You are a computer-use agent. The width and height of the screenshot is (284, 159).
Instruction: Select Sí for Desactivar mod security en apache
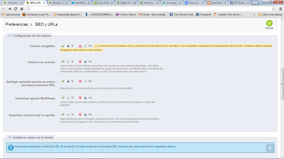[x=68, y=115]
